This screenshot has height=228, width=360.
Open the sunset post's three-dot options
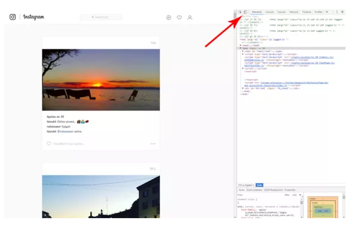click(x=153, y=144)
